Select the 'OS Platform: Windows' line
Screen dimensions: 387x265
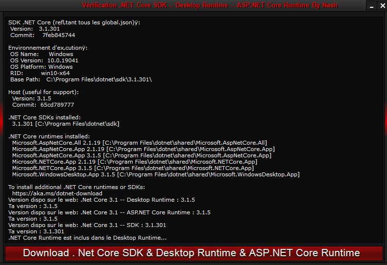pyautogui.click(x=41, y=67)
